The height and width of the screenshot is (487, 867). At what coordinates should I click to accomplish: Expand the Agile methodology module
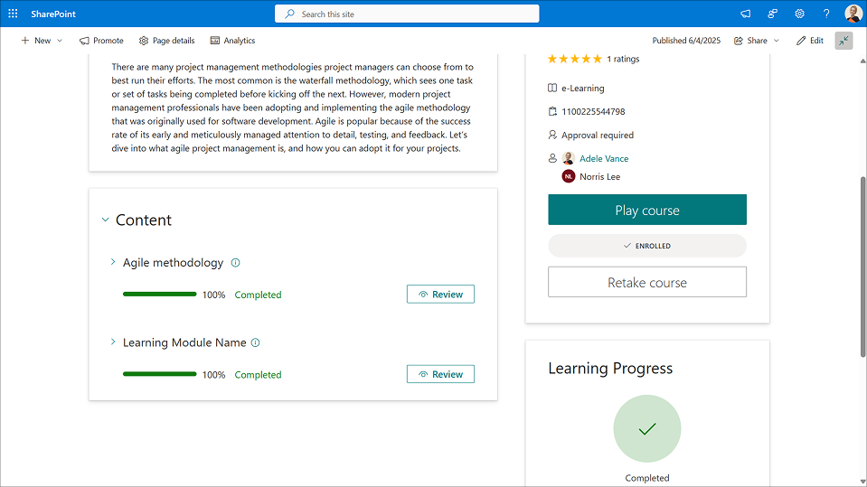point(113,263)
